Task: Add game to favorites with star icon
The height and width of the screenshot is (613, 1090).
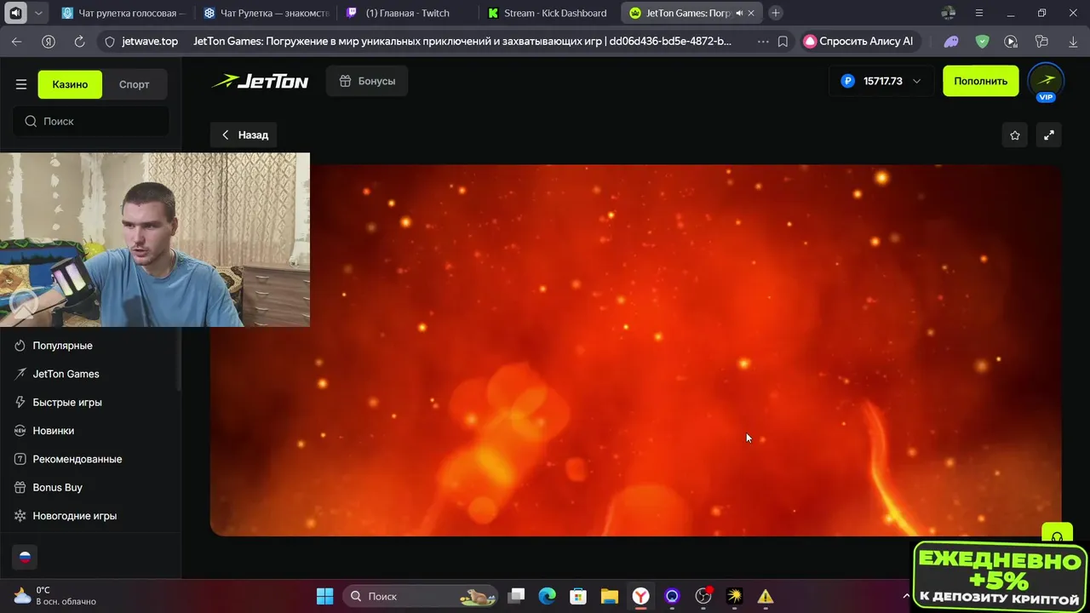Action: point(1015,135)
